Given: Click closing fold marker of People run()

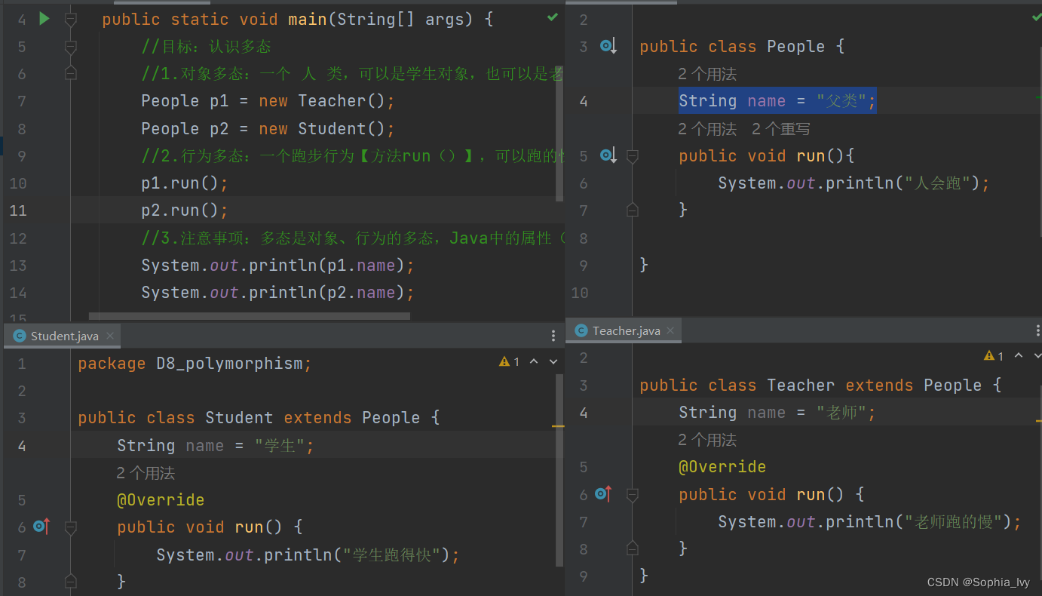Looking at the screenshot, I should (633, 210).
